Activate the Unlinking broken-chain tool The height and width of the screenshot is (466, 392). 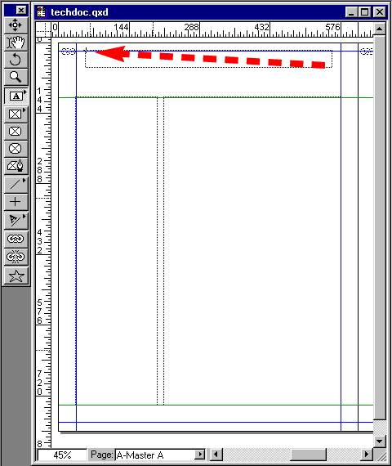(16, 257)
